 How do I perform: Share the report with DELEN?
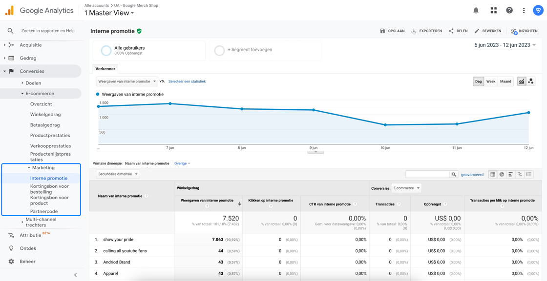[x=458, y=31]
